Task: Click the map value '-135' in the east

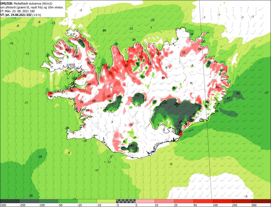Action: point(222,70)
